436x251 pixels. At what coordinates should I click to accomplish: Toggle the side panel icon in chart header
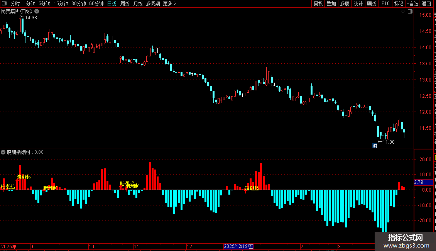click(410, 12)
